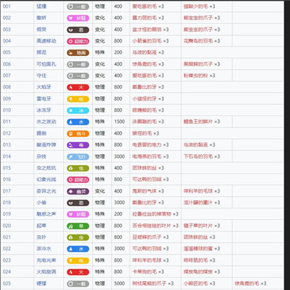
Task: Click the 妖精 type badge in row 002
Action: click(x=78, y=18)
